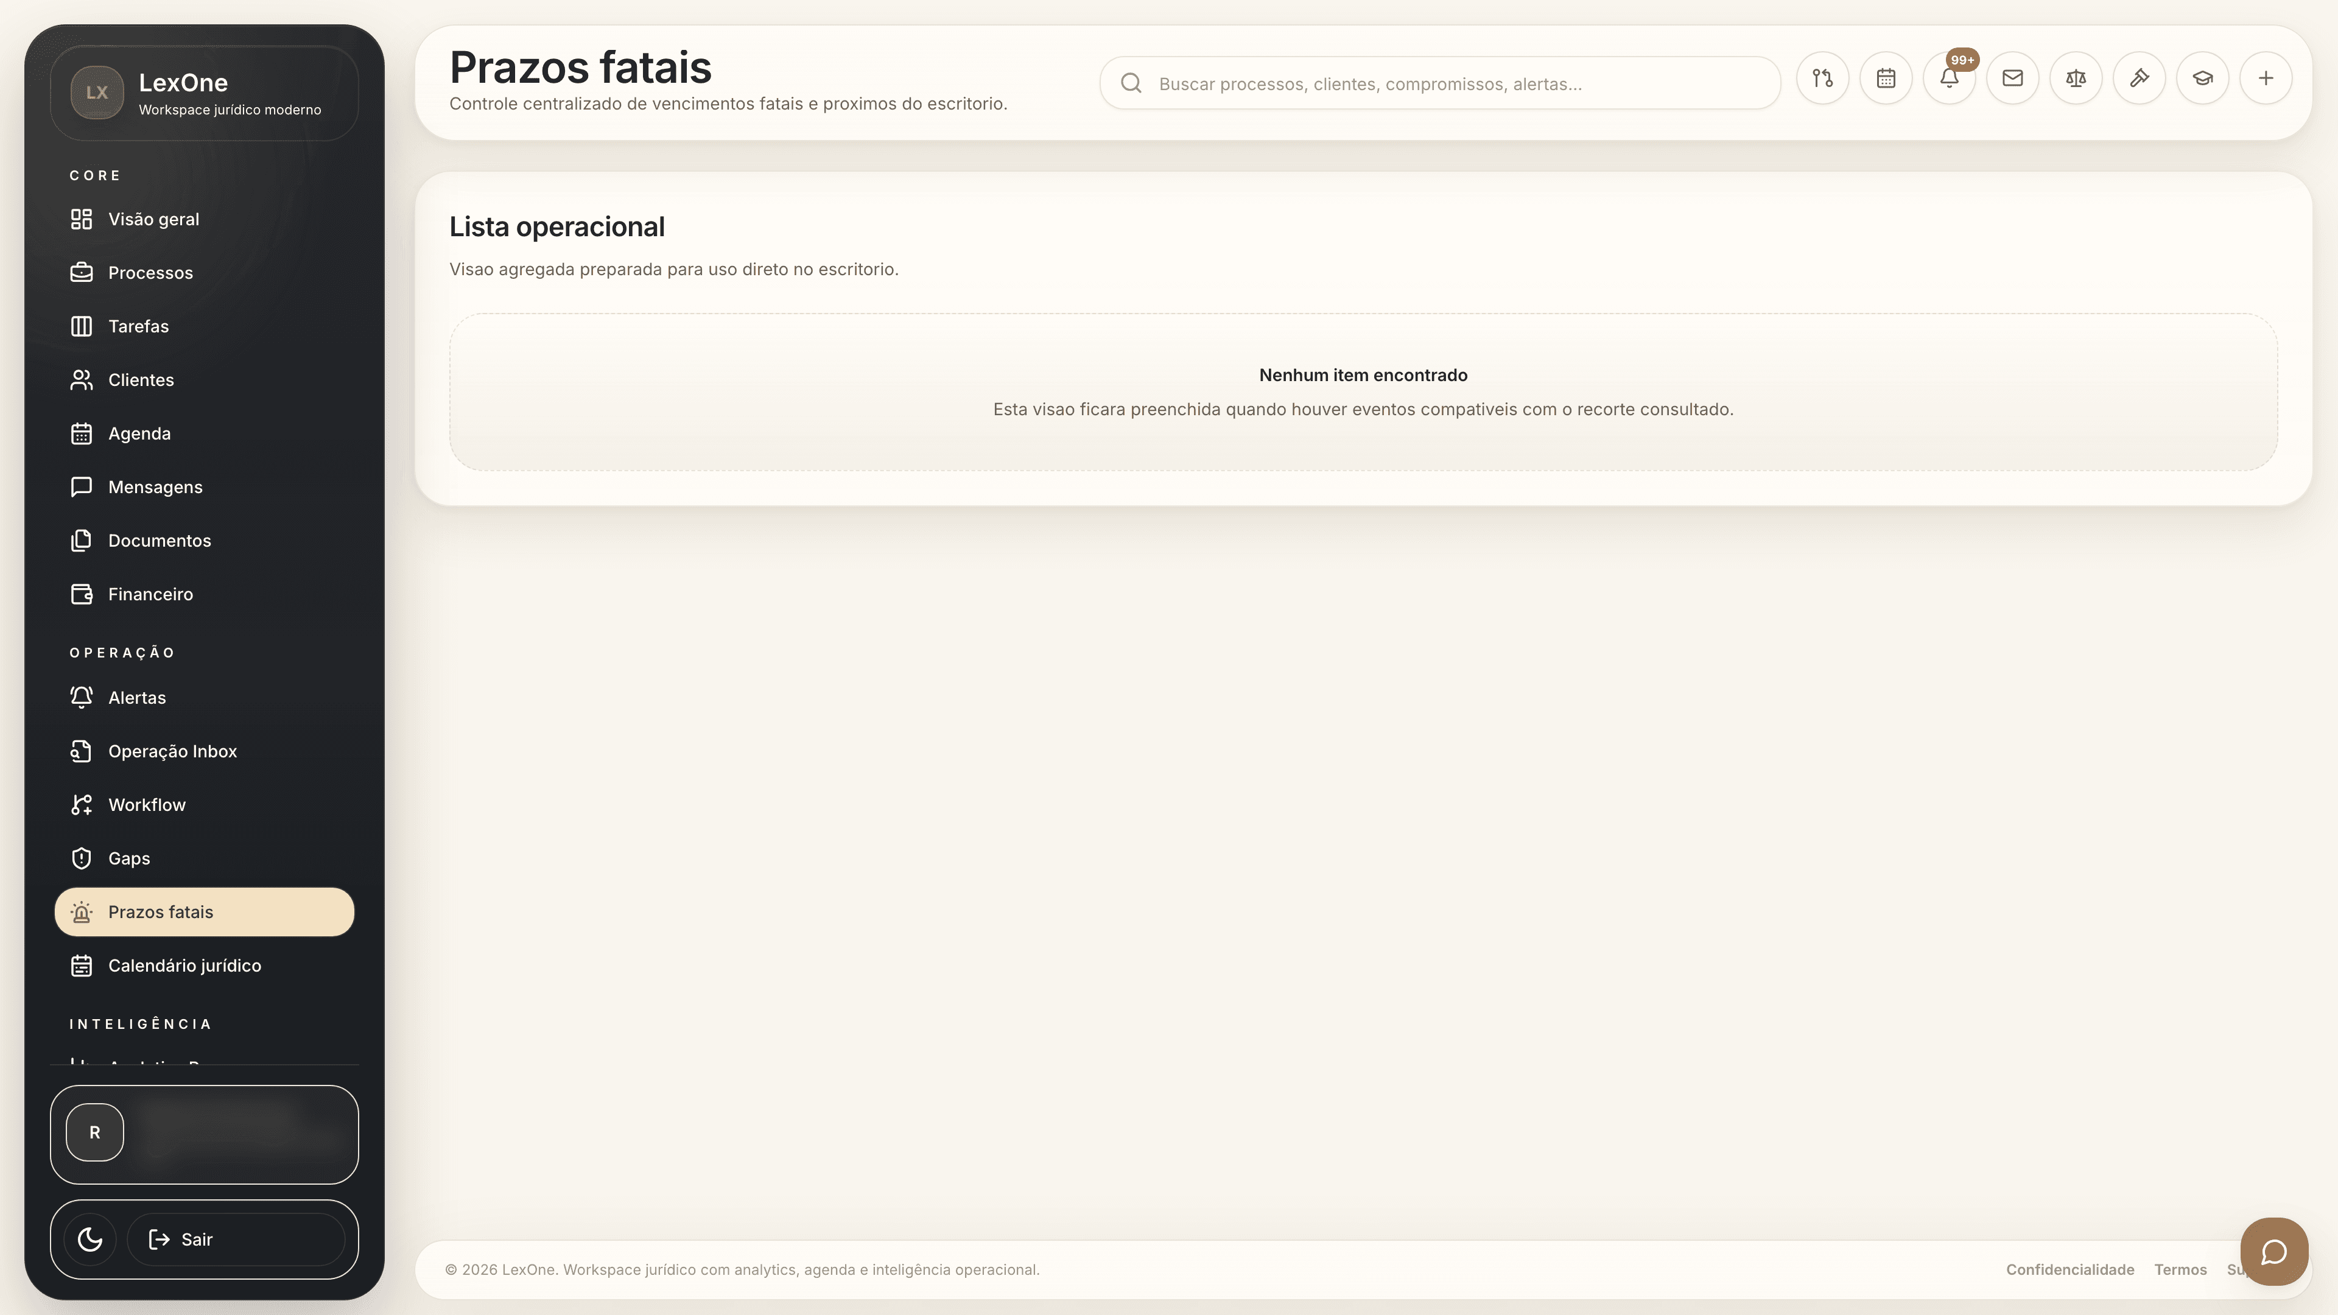
Task: Click the scales of justice icon
Action: point(2076,78)
